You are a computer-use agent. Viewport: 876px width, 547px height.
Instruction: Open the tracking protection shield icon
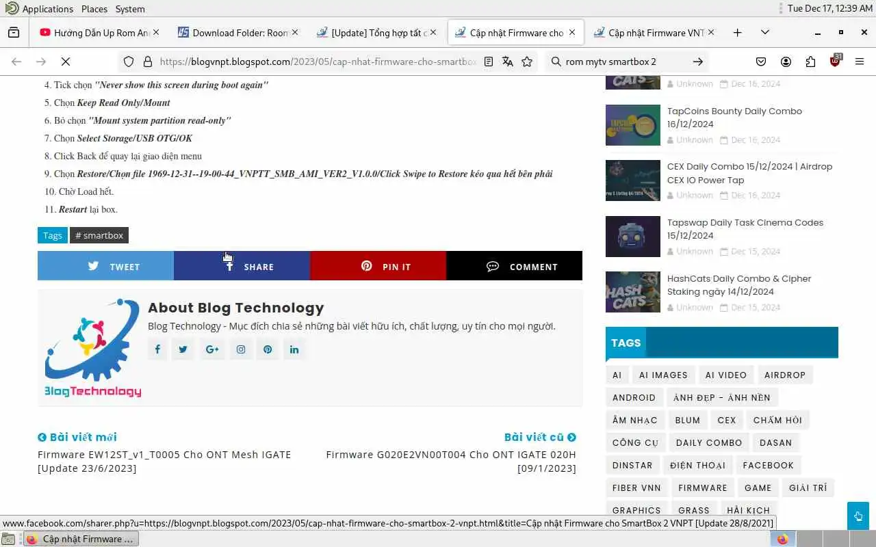[x=129, y=62]
